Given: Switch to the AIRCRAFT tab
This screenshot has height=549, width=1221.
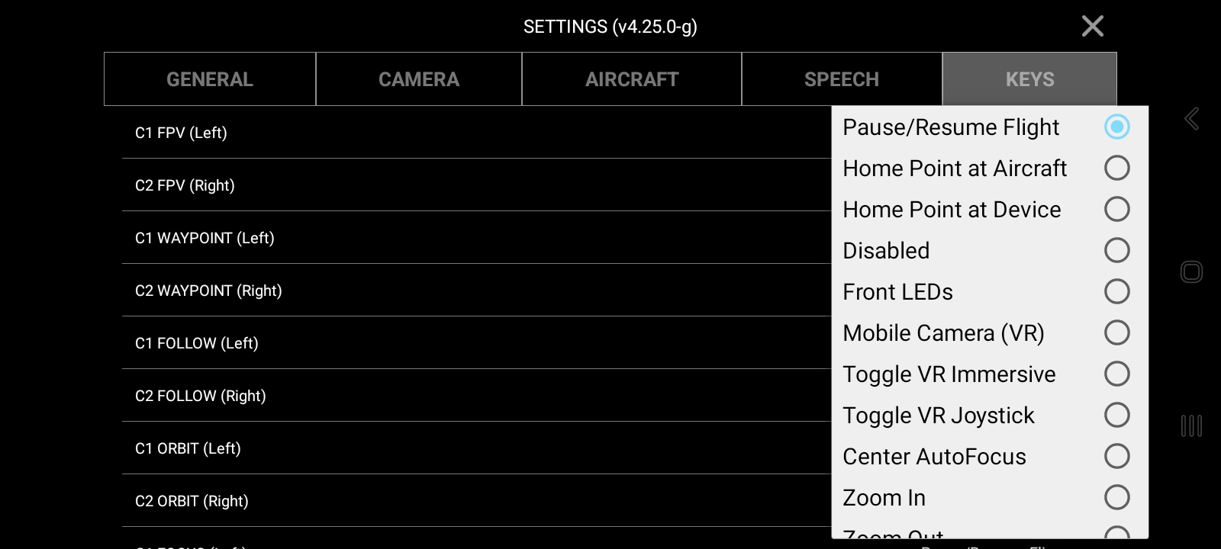Looking at the screenshot, I should 632,79.
